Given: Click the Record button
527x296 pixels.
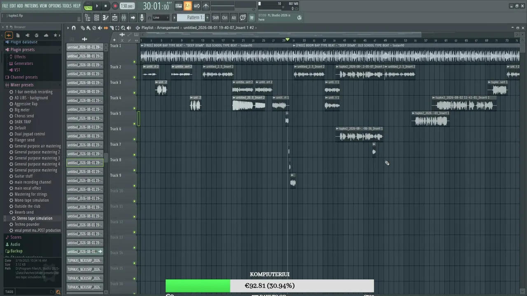Looking at the screenshot, I should [115, 6].
